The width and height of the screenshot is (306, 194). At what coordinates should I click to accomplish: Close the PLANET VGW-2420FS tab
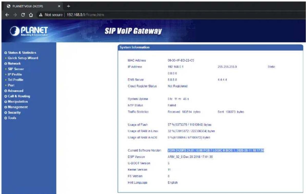point(59,6)
